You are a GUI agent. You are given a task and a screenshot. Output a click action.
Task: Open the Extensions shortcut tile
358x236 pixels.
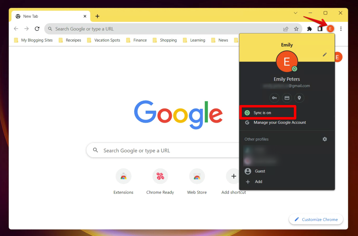point(123,182)
